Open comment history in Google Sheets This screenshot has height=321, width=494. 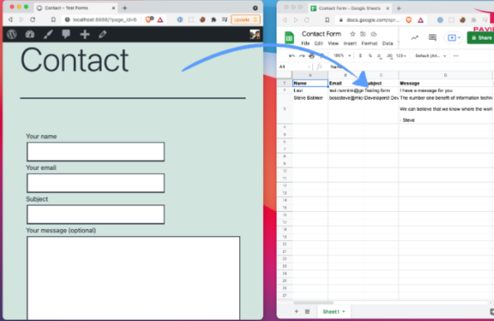(x=433, y=38)
